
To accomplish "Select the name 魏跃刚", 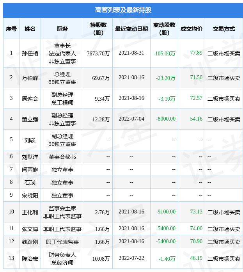I will (30, 242).
